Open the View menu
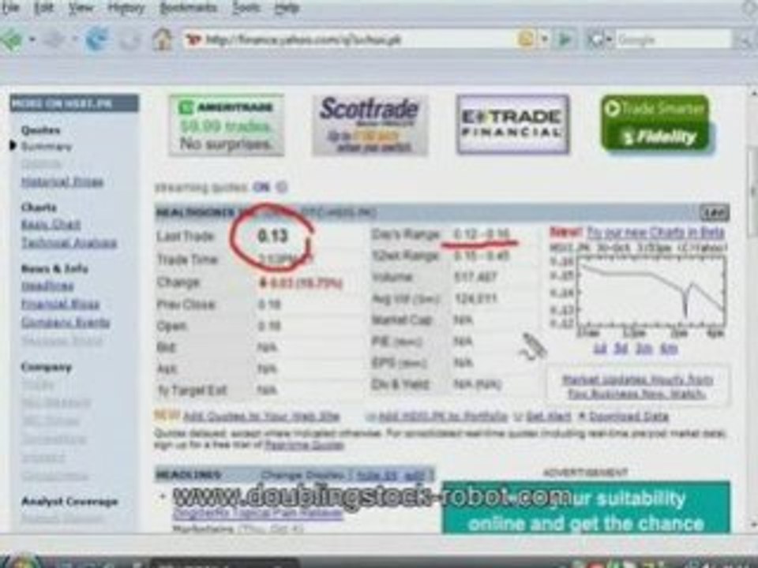Screen dimensions: 758x568 [81, 8]
